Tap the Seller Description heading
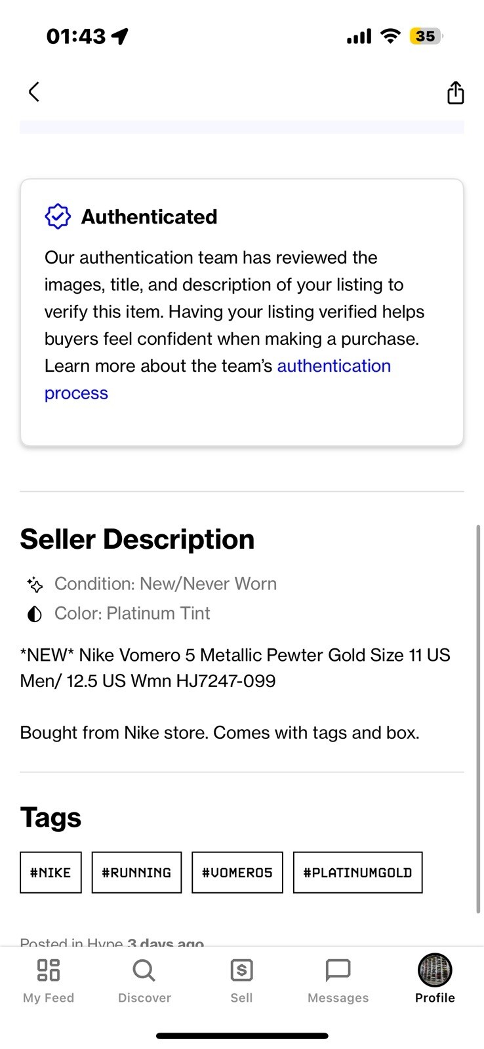This screenshot has width=484, height=1049. tap(137, 540)
